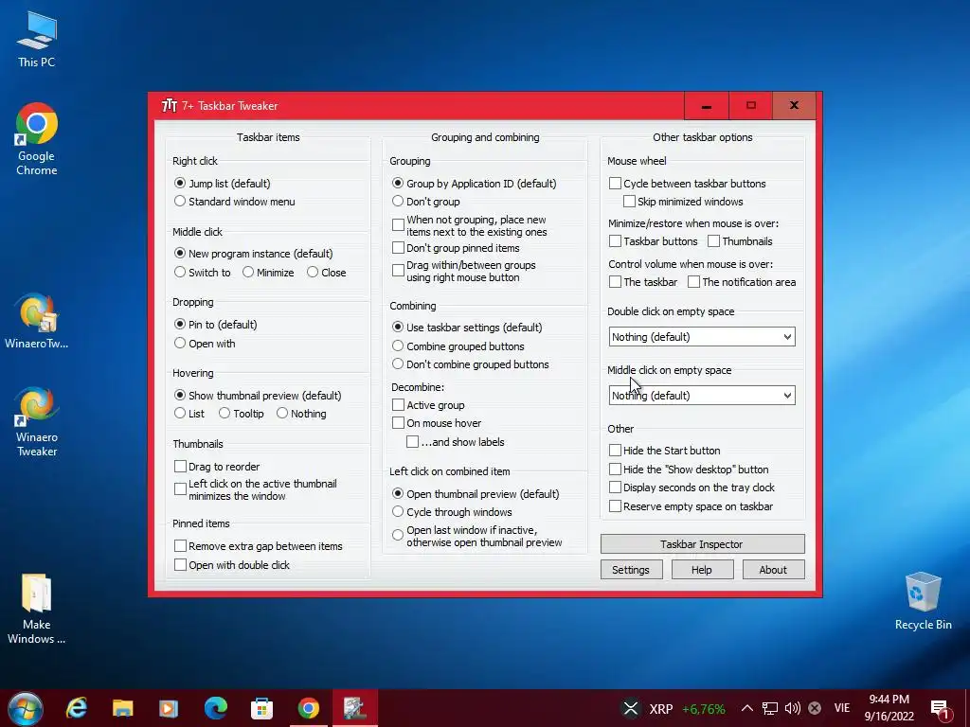This screenshot has height=727, width=970.
Task: Open notification center icon
Action: click(940, 710)
